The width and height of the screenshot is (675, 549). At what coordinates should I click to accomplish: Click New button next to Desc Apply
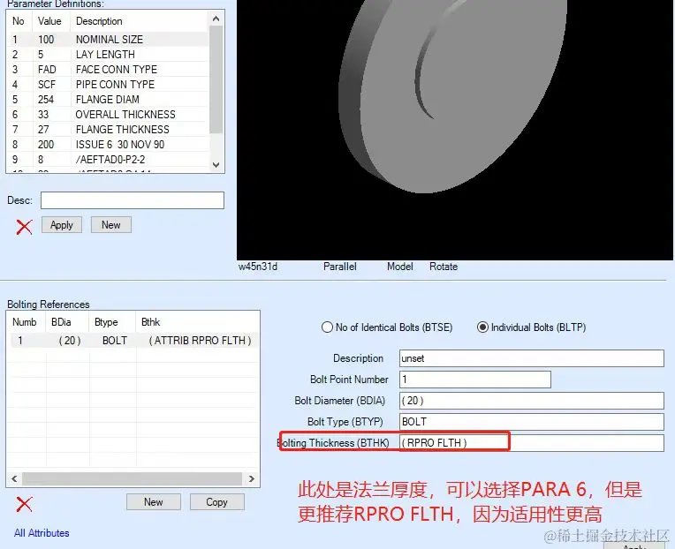(x=111, y=225)
